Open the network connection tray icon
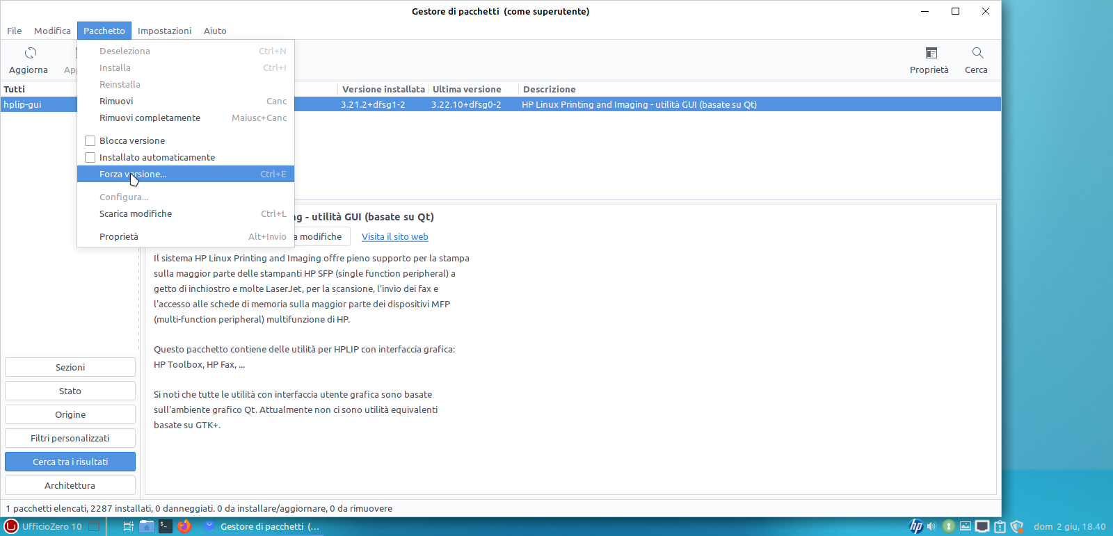1113x536 pixels. pos(982,526)
